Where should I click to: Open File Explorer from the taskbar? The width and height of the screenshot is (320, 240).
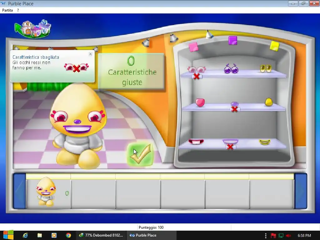(x=40, y=235)
